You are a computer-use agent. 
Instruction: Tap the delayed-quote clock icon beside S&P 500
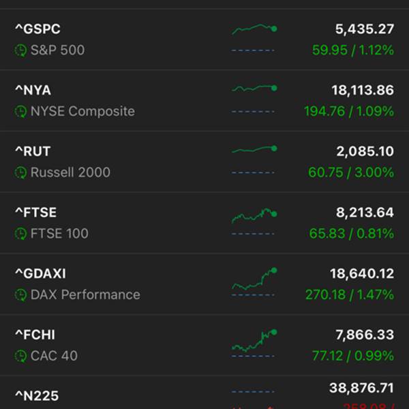click(20, 50)
